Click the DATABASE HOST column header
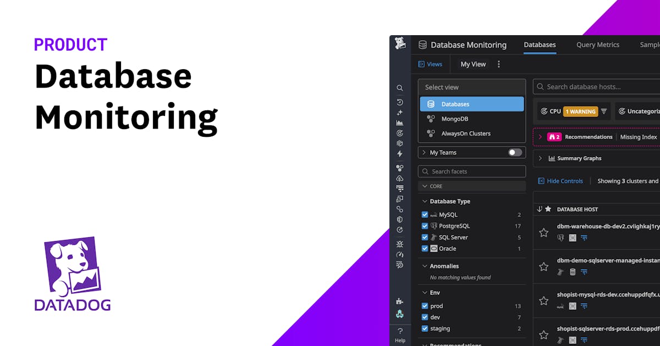Viewport: 660px width, 346px height. click(577, 209)
